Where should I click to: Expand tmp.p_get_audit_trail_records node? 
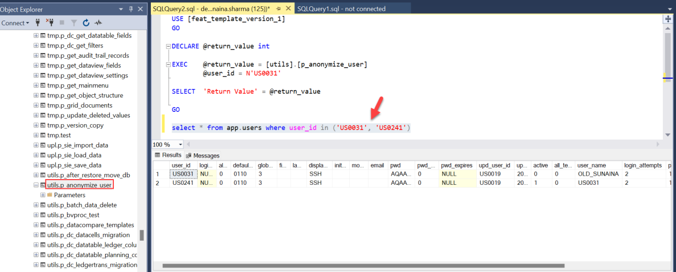(x=36, y=55)
